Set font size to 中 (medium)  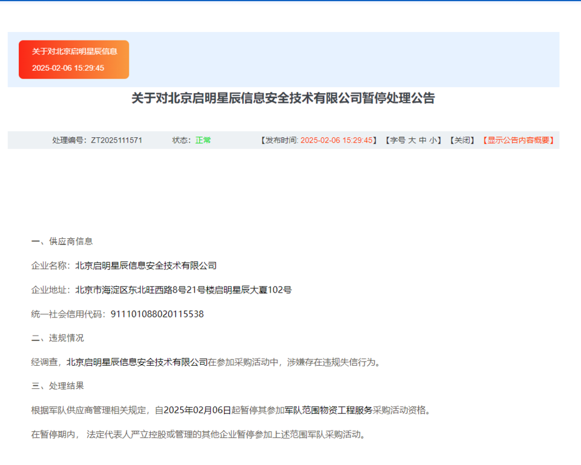(x=422, y=140)
